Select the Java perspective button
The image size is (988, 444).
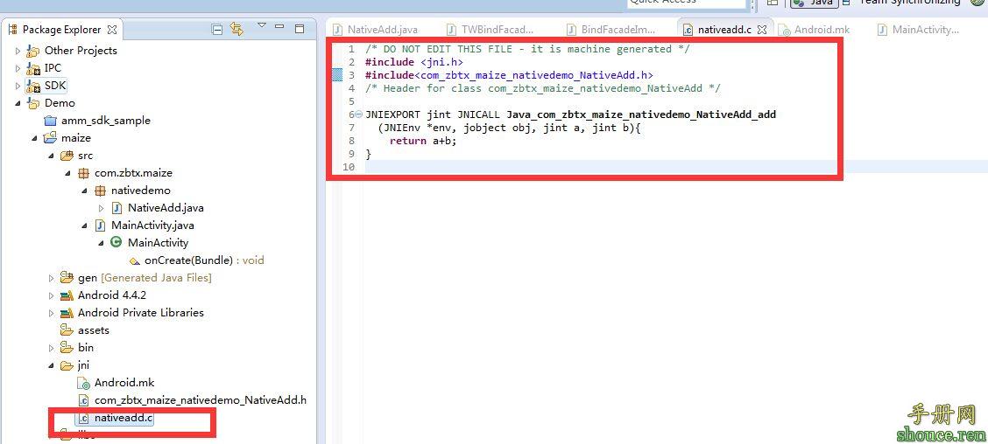pyautogui.click(x=814, y=3)
